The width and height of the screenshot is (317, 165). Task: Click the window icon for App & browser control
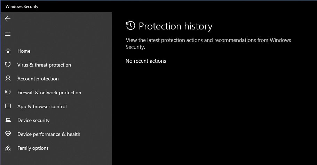(8, 106)
